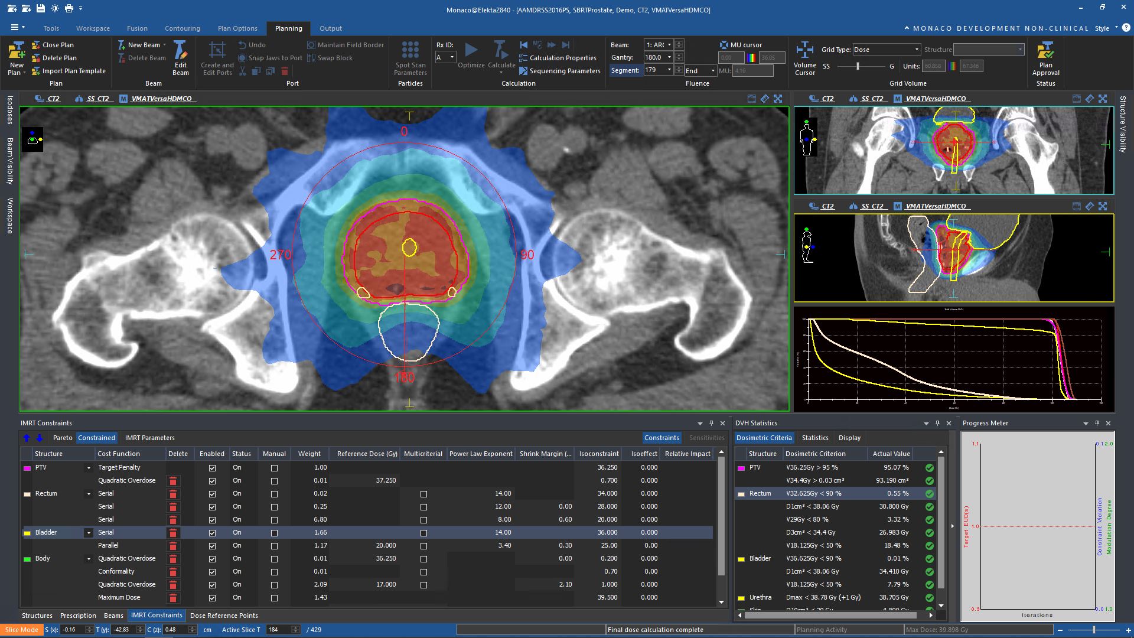Click the DVH graph thumbnail
The width and height of the screenshot is (1134, 638).
pyautogui.click(x=954, y=359)
